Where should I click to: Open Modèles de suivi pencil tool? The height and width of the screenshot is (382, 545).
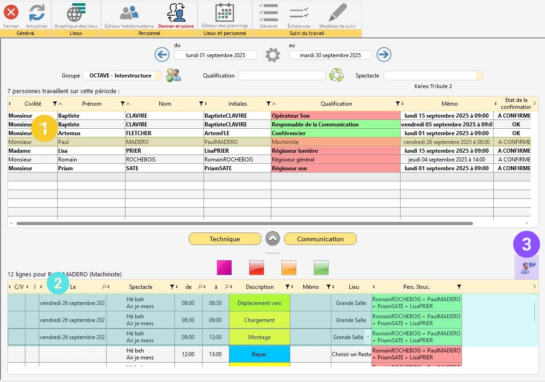337,13
